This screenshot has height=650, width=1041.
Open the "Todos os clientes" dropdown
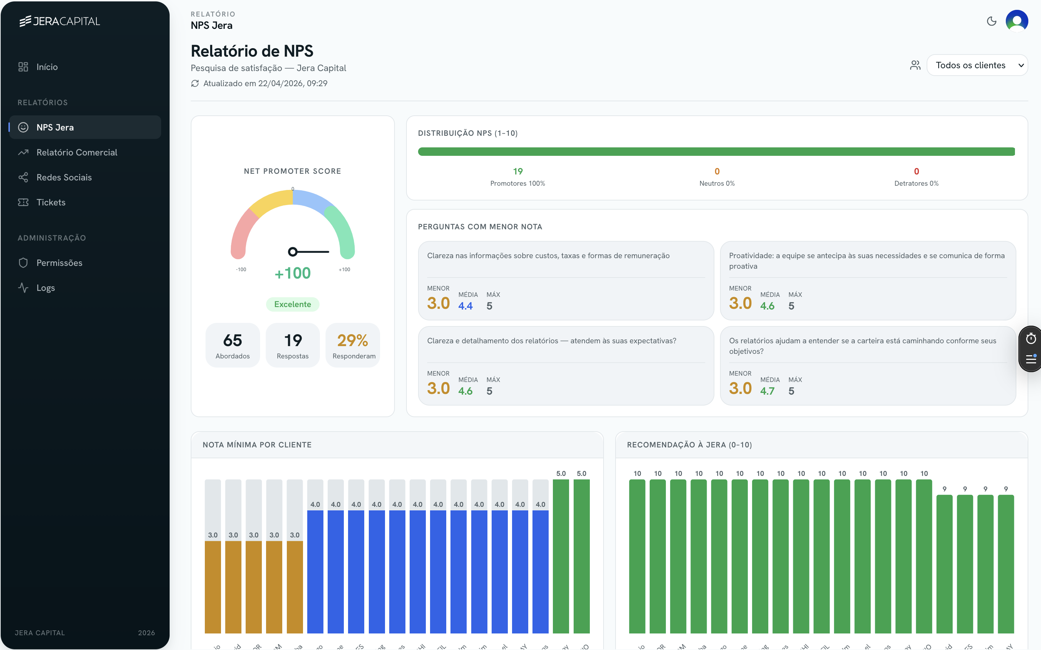[977, 65]
